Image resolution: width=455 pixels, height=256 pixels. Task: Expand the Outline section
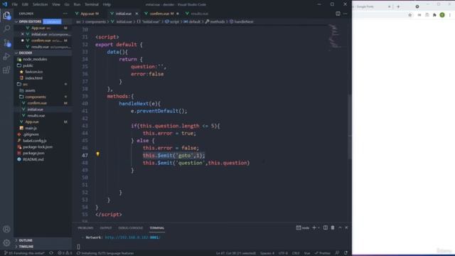43,240
